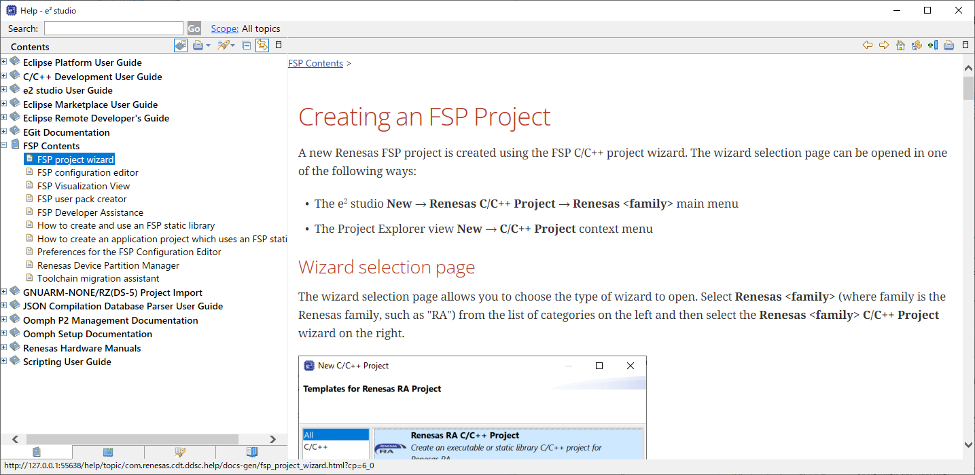975x475 pixels.
Task: Open the search selected topic dropdown arrow
Action: [232, 45]
